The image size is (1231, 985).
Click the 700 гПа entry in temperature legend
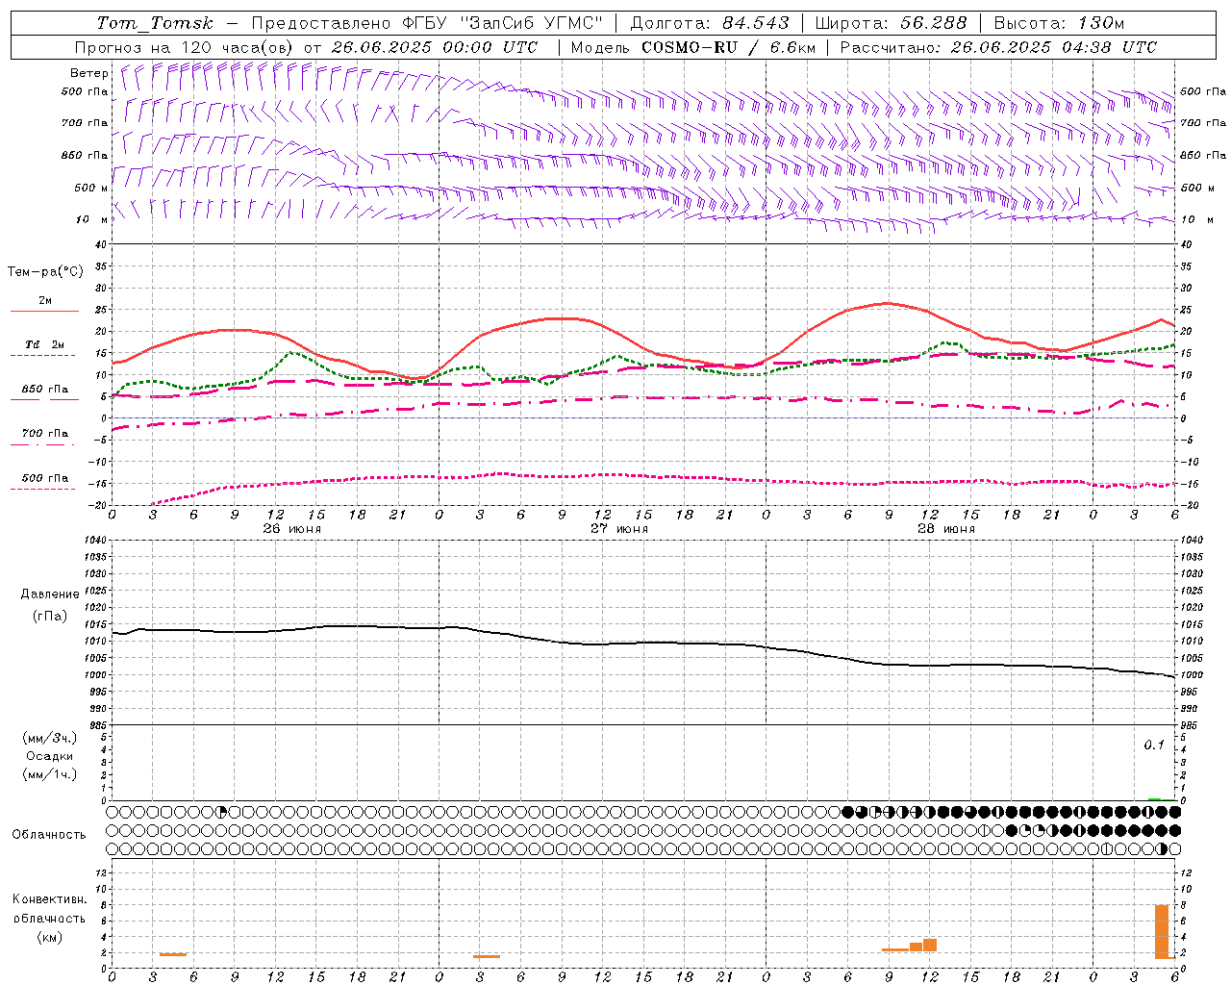[45, 434]
